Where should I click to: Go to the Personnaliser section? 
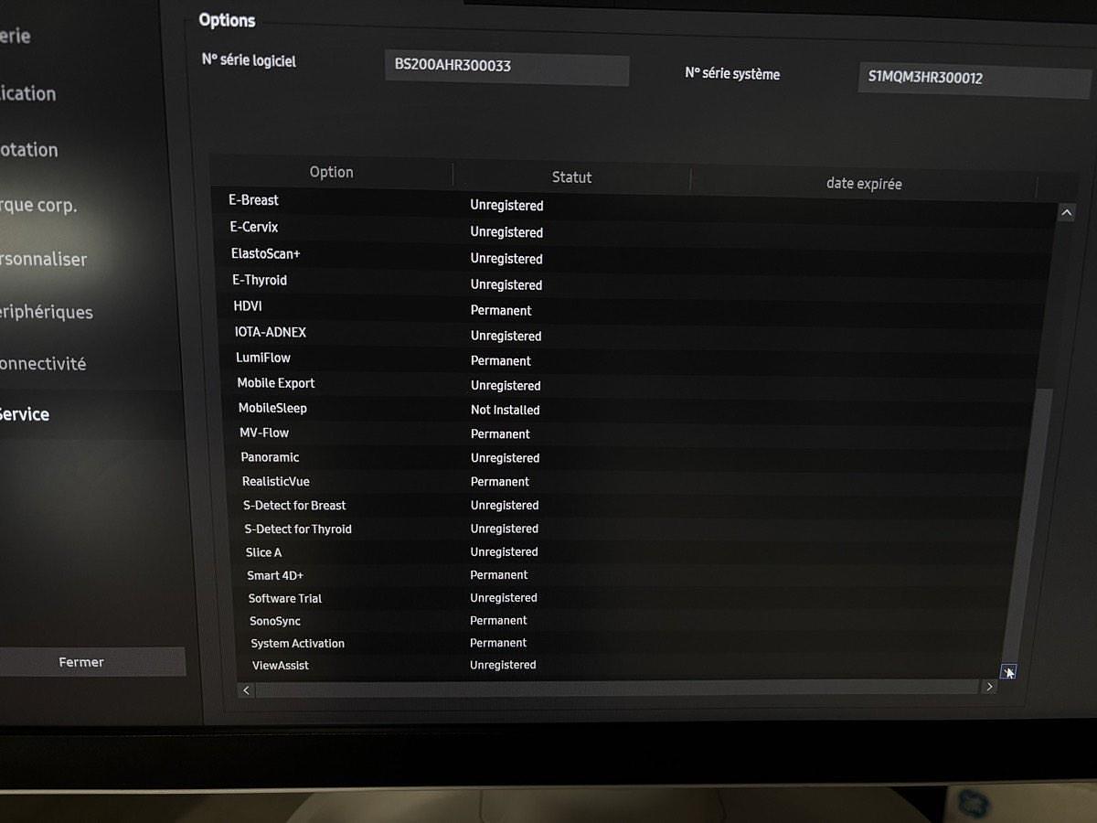(43, 260)
